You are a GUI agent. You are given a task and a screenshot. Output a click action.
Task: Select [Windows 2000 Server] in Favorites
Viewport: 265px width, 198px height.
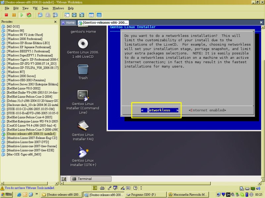(21, 76)
